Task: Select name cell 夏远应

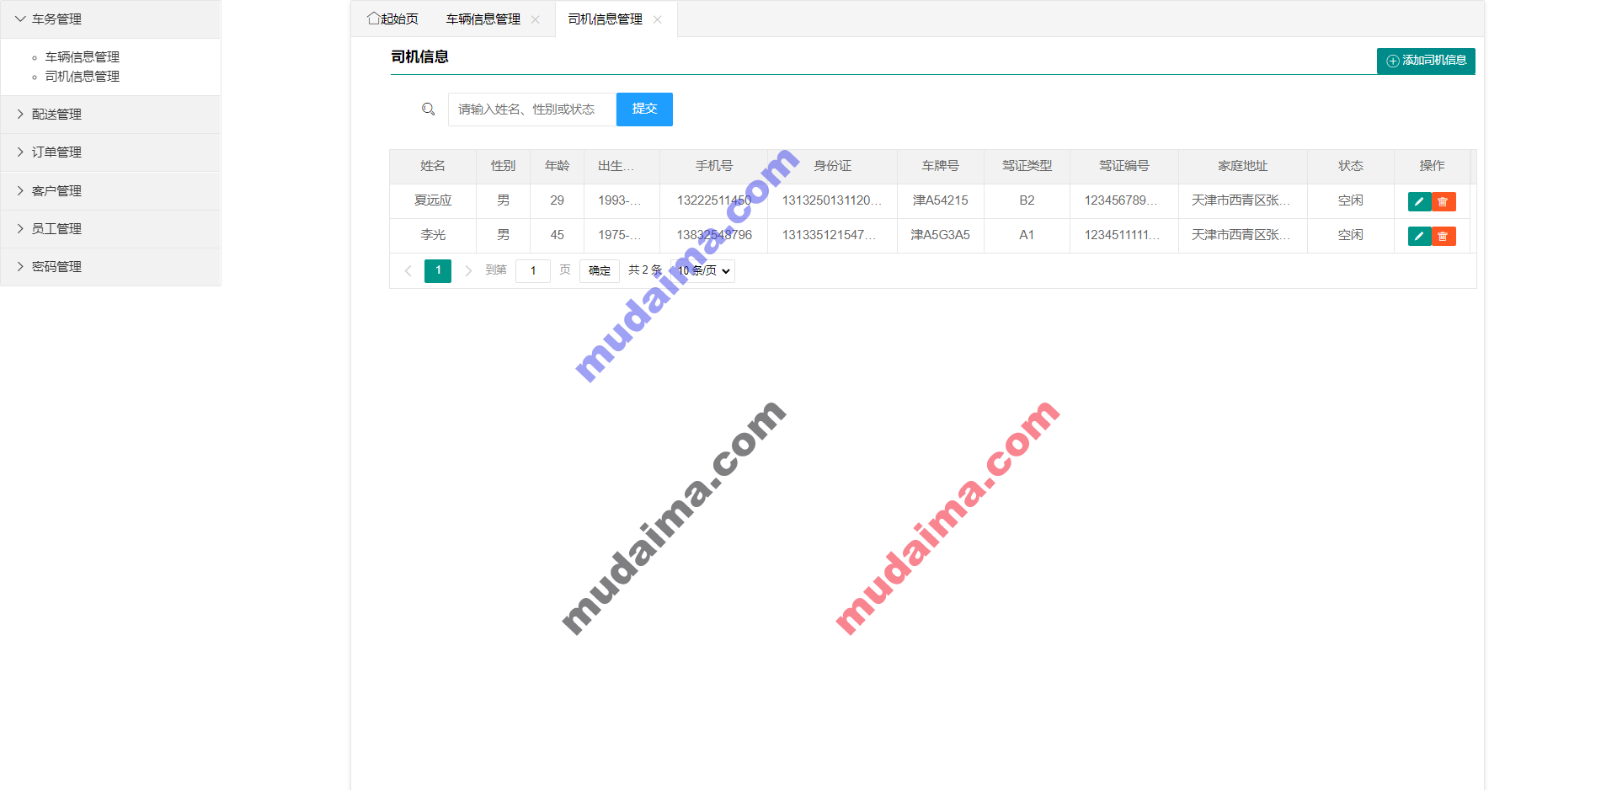Action: tap(433, 201)
